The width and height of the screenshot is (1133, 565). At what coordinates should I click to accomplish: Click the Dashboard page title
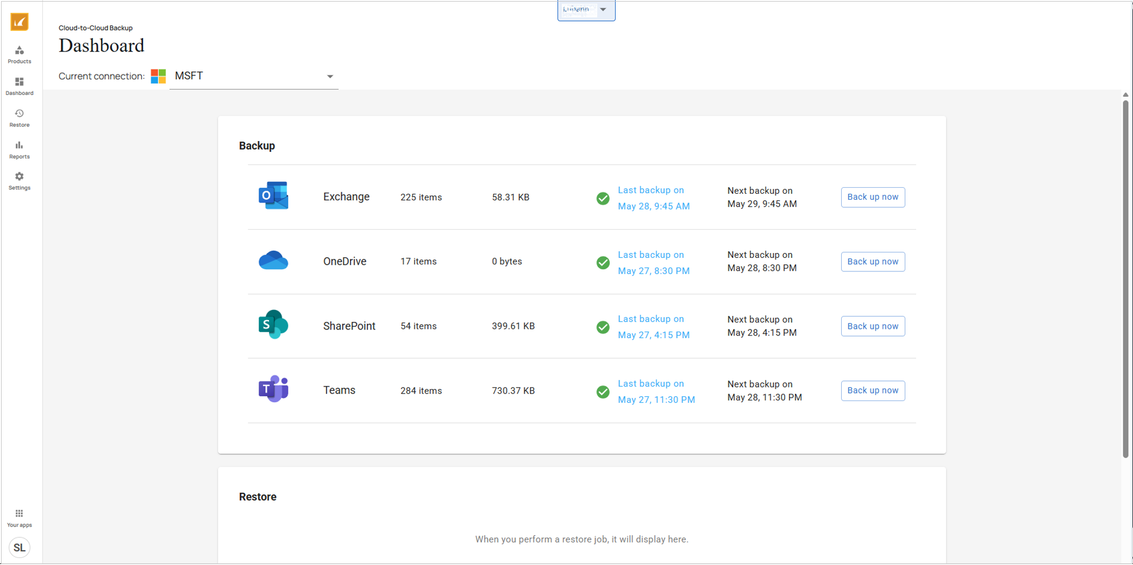coord(102,46)
